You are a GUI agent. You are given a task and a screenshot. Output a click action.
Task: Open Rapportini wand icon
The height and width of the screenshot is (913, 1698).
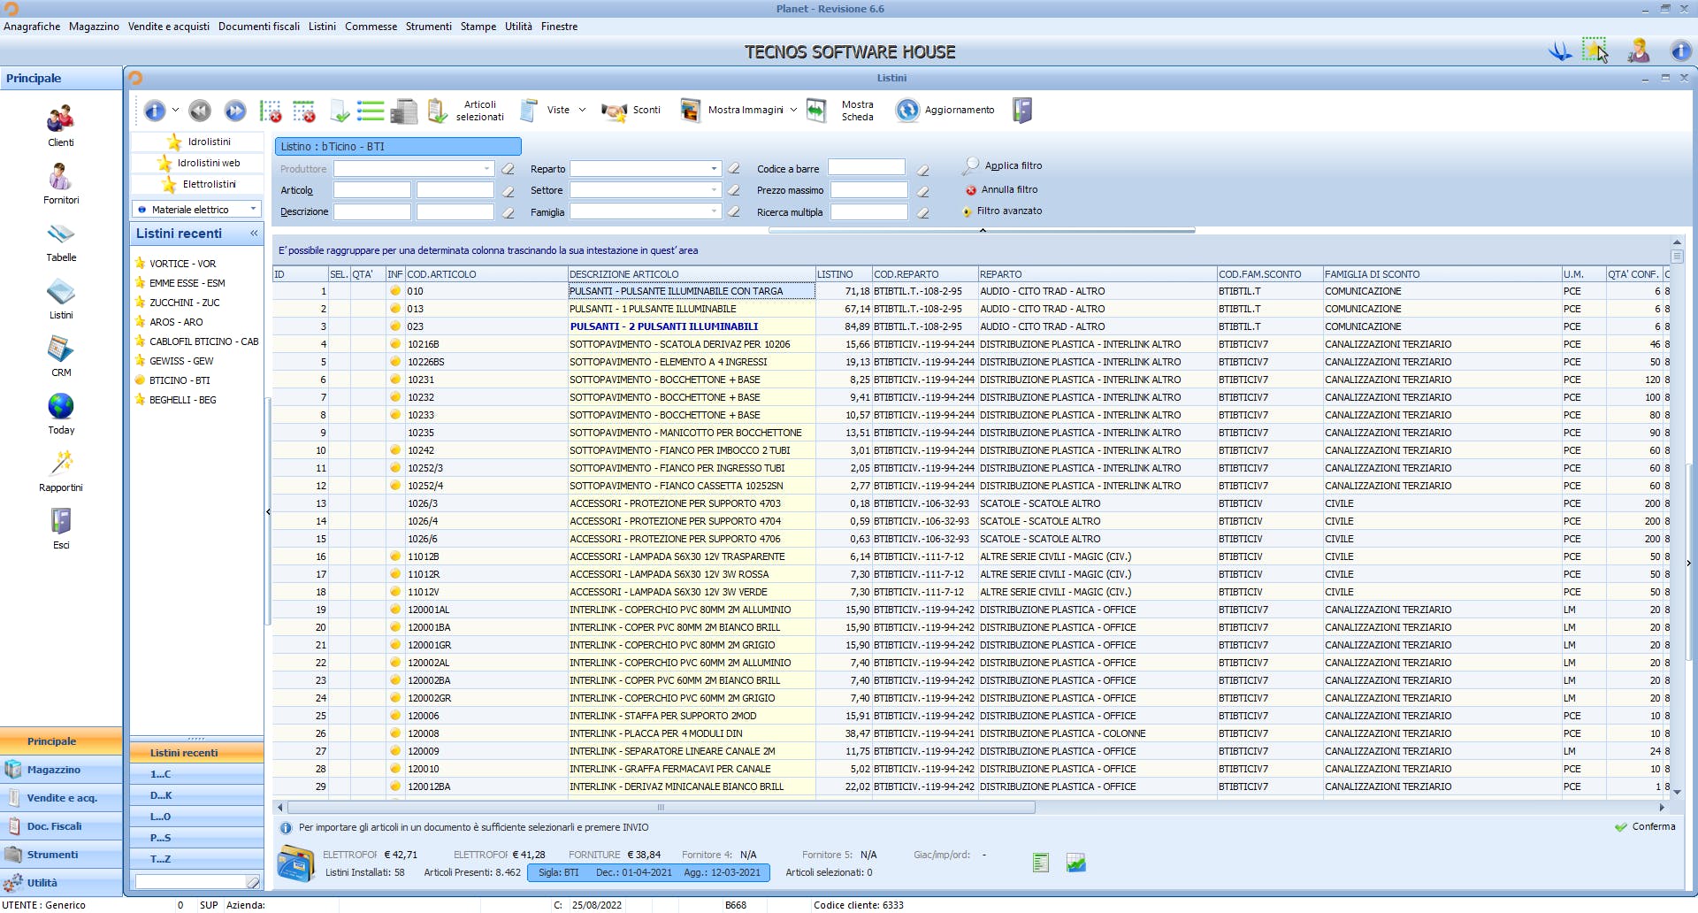60,472
